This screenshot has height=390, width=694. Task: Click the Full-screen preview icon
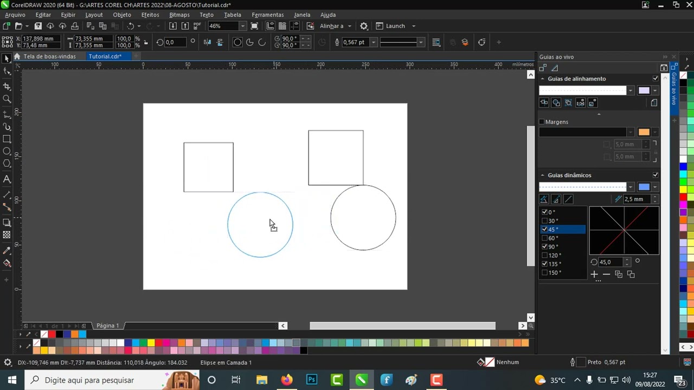point(254,26)
